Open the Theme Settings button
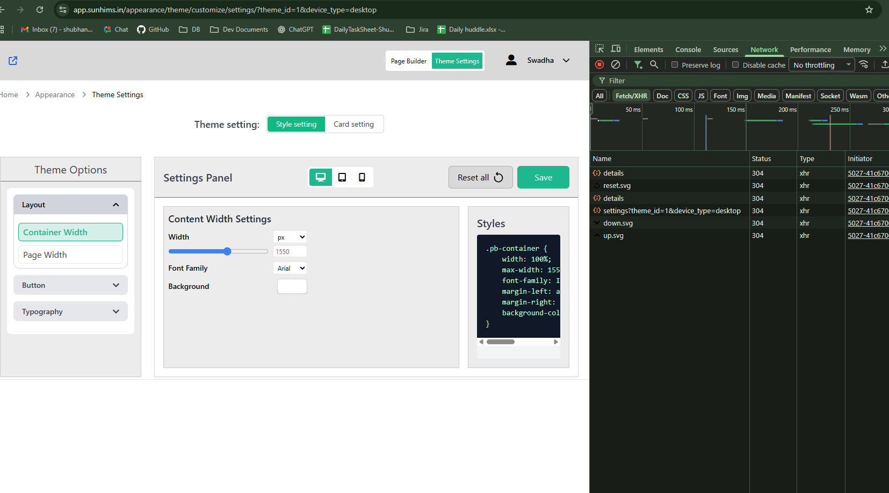Viewport: 889px width, 493px height. tap(457, 61)
